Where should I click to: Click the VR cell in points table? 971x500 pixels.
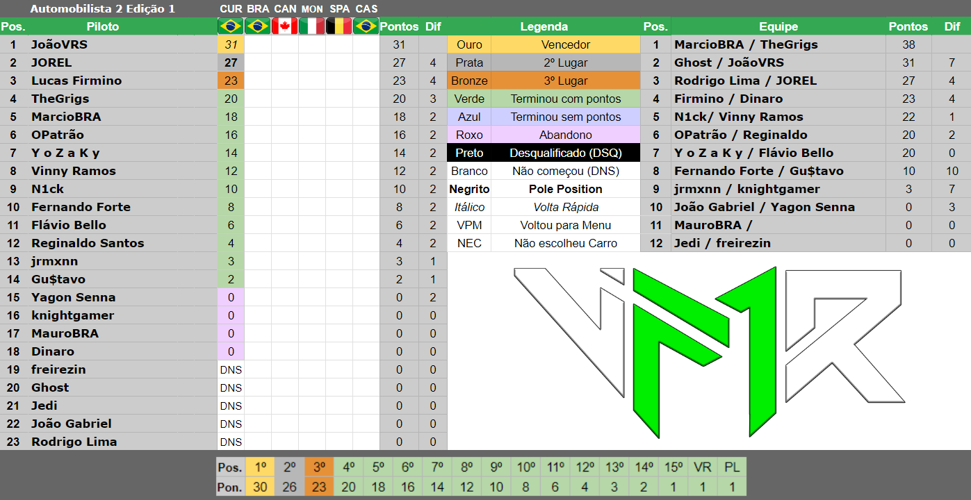(703, 467)
